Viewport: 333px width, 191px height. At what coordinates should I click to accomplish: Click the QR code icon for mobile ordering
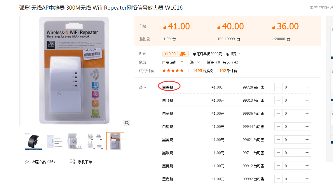point(72,162)
